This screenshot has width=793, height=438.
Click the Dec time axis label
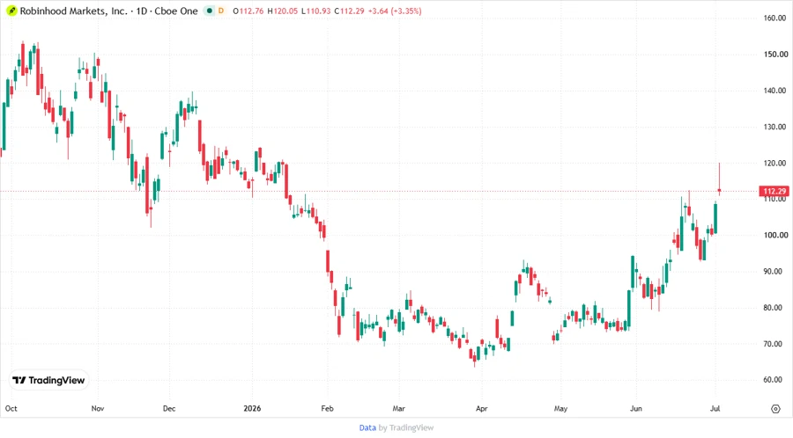169,408
